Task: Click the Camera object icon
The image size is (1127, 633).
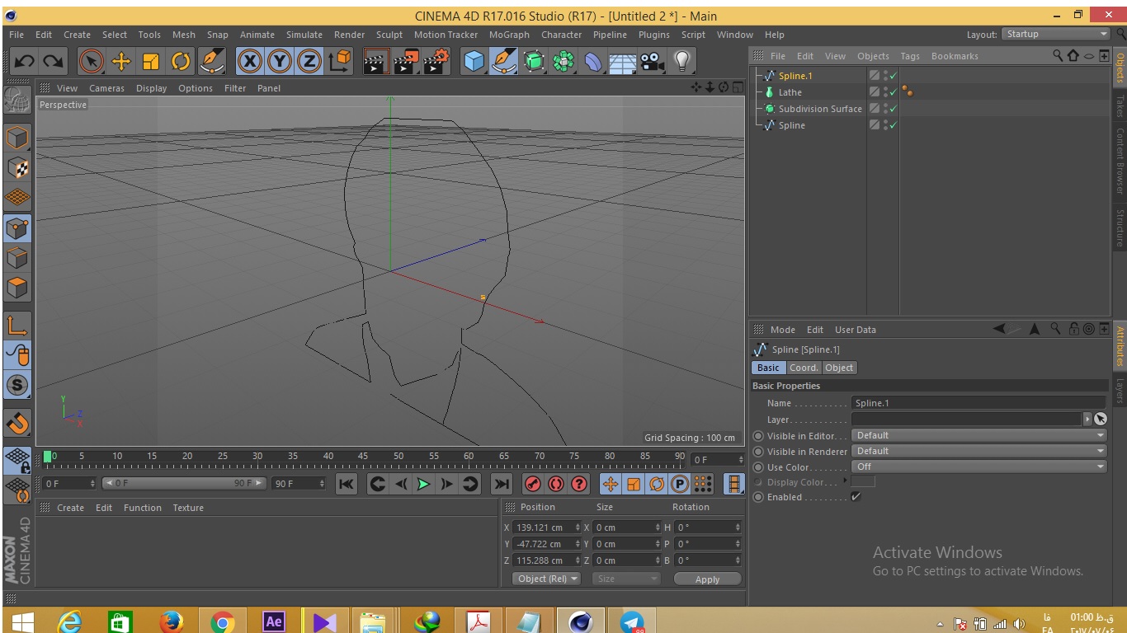Action: tap(653, 61)
